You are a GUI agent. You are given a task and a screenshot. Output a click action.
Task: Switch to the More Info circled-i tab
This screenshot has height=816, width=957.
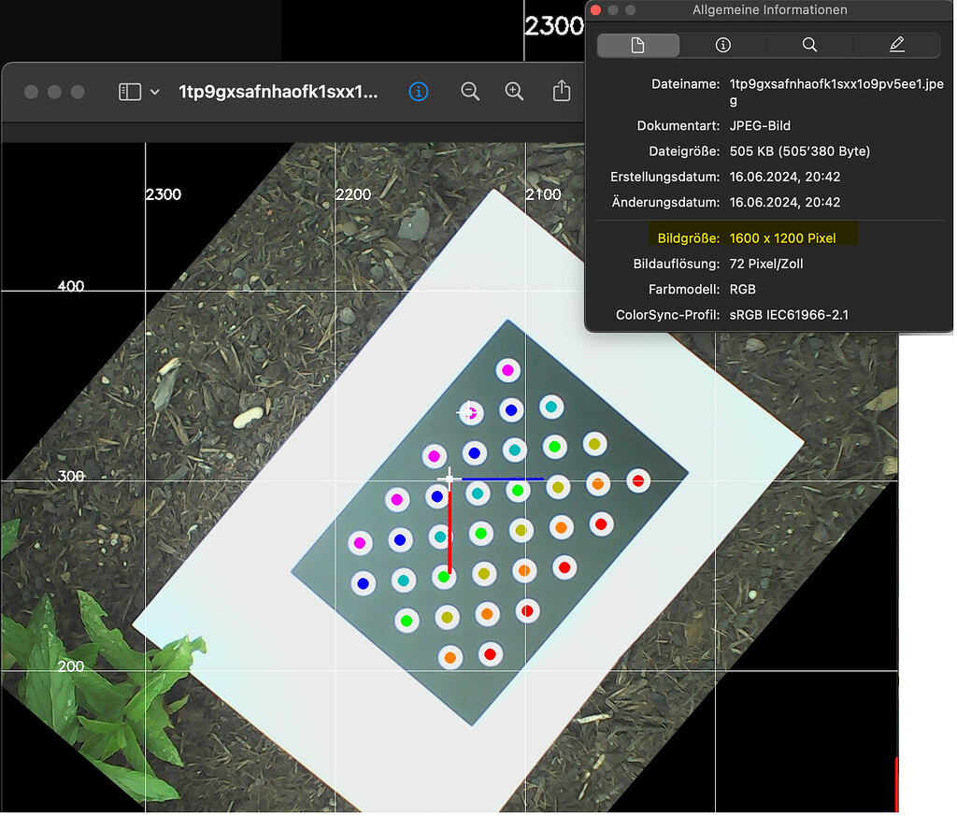tap(724, 44)
